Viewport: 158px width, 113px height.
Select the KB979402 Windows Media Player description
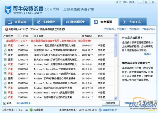pyautogui.click(x=54, y=93)
